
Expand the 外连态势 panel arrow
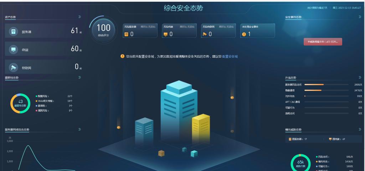(360, 77)
